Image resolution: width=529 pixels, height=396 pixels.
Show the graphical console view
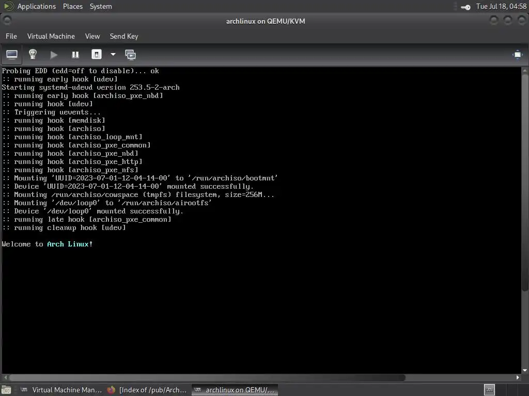12,55
